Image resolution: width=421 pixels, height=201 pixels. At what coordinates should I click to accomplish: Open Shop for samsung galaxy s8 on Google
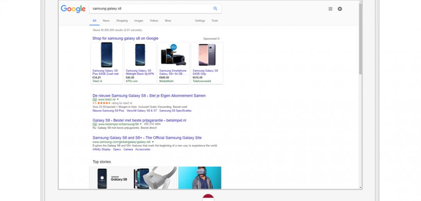click(125, 38)
